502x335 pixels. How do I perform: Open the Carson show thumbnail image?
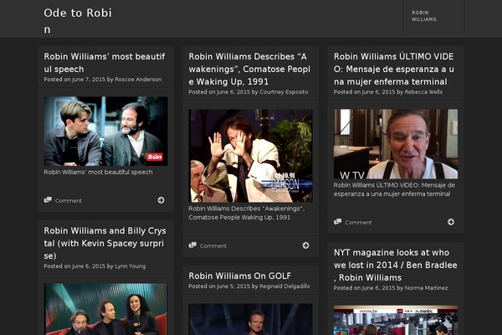coord(250,156)
